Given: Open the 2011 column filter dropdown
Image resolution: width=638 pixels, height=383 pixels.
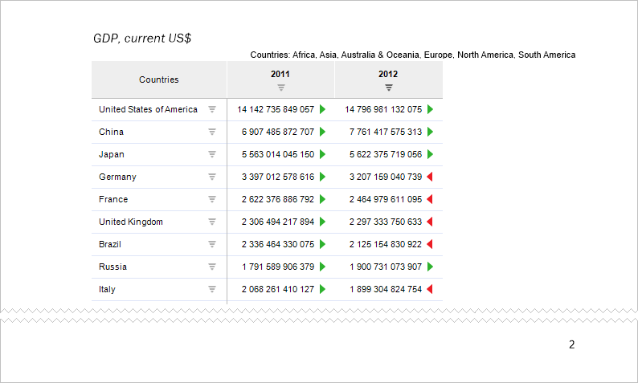Looking at the screenshot, I should [x=280, y=87].
